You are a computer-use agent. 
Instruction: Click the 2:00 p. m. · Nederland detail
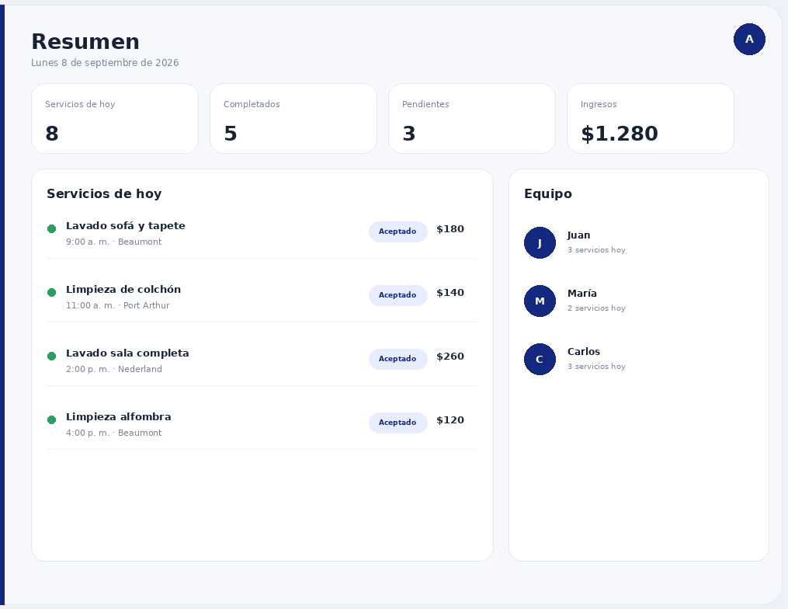pyautogui.click(x=114, y=369)
